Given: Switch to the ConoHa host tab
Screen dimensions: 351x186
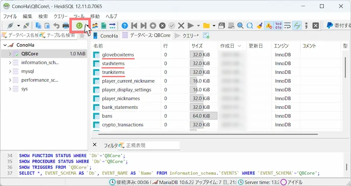Looking at the screenshot, I should click(105, 35).
